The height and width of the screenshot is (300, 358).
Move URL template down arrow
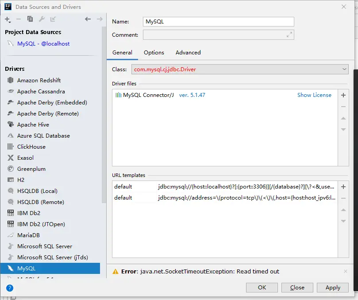tap(343, 221)
